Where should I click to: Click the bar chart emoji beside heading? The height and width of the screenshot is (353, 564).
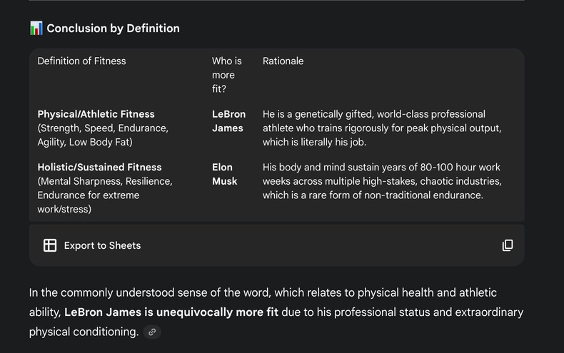(x=36, y=29)
